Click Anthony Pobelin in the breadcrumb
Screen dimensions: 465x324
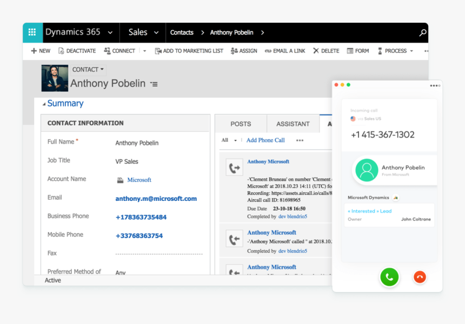click(231, 32)
